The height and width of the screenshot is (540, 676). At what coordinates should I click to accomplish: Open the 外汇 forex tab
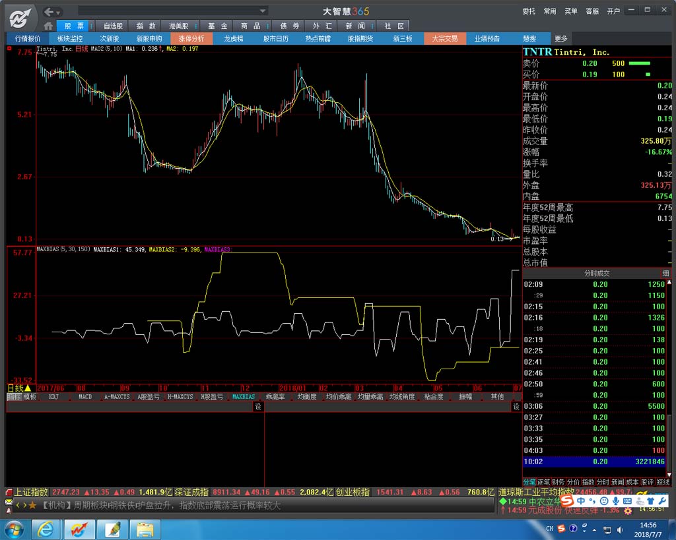coord(322,26)
